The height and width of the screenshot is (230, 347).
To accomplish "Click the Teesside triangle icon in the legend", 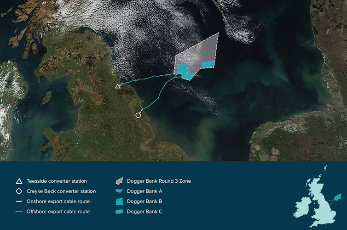I will click(x=19, y=181).
